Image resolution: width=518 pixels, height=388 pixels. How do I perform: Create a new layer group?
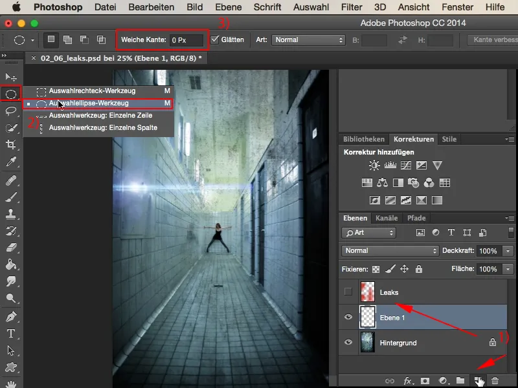click(460, 380)
